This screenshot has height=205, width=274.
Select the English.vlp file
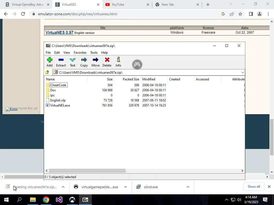pyautogui.click(x=58, y=100)
